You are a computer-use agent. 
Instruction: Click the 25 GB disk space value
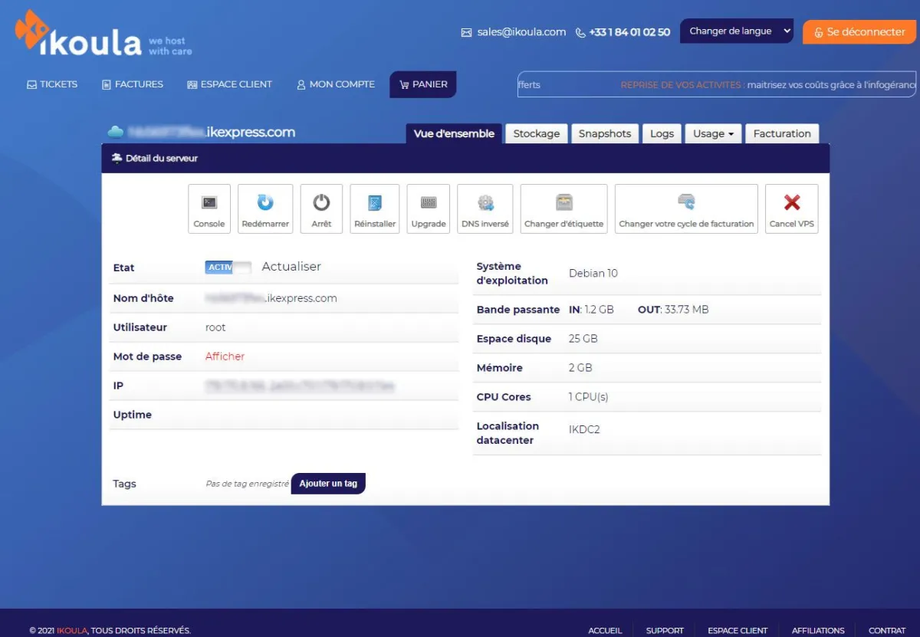coord(583,339)
